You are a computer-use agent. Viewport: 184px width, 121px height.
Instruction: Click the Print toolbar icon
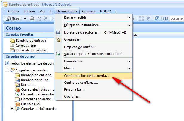coord(32,19)
